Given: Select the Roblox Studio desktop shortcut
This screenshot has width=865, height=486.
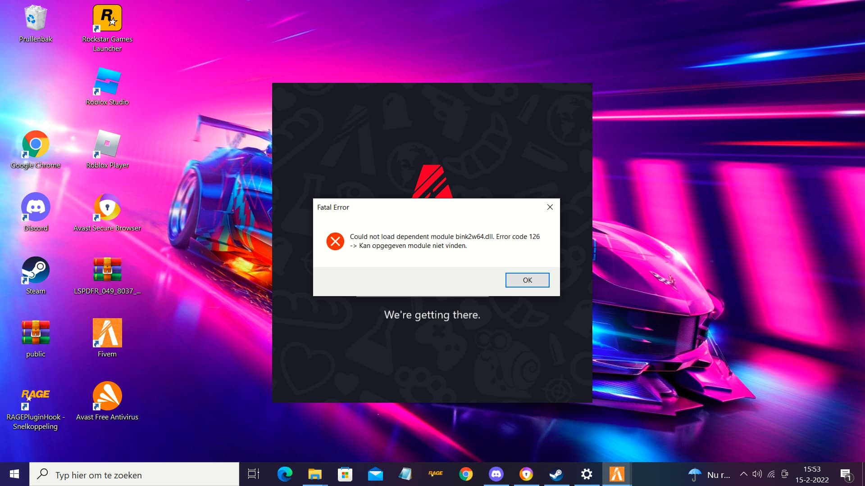Looking at the screenshot, I should click(x=107, y=86).
